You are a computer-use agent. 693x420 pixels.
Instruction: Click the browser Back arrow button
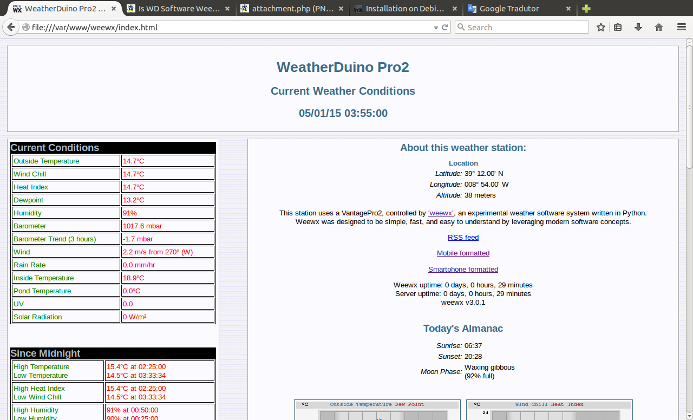point(10,27)
